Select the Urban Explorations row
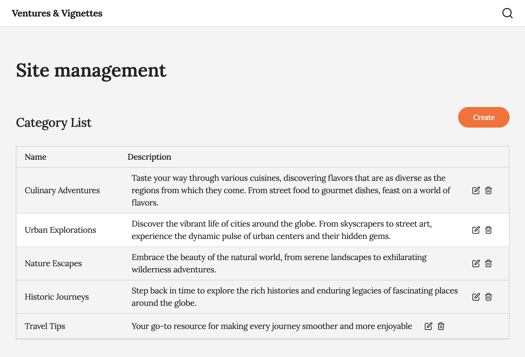The image size is (525, 357). click(x=61, y=230)
